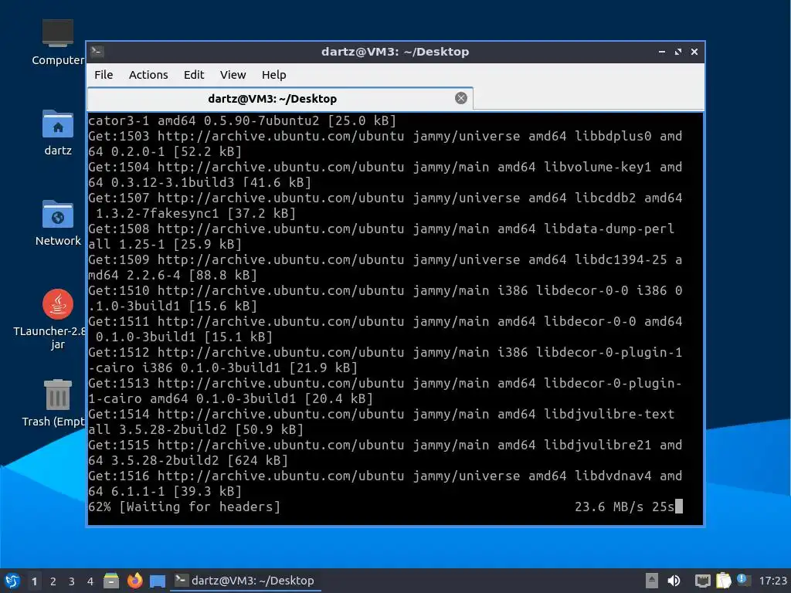Click the Get:1516 libdvdnav4 line
The width and height of the screenshot is (791, 593).
(385, 483)
